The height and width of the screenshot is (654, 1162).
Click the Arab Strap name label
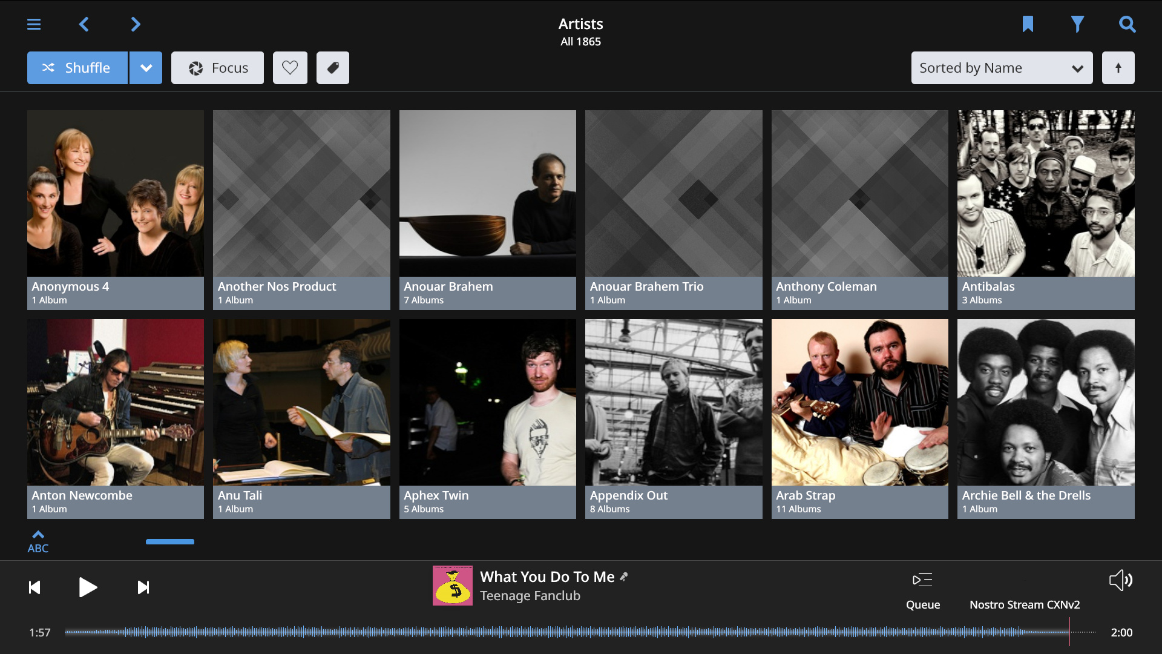coord(806,495)
